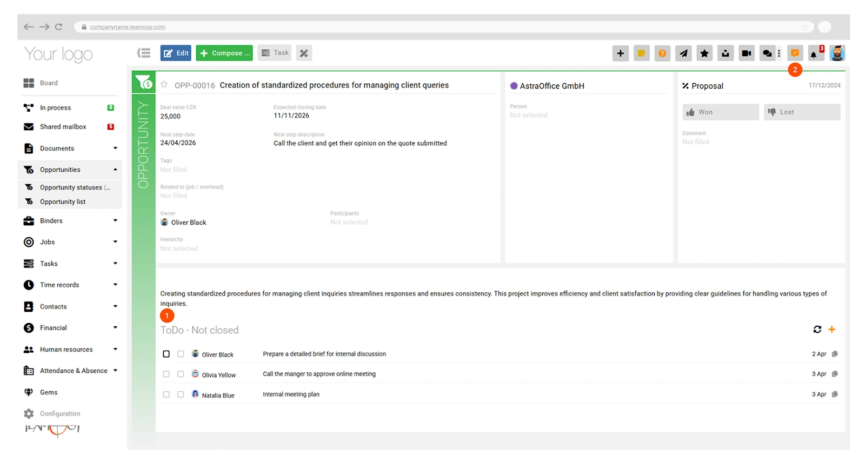The image size is (865, 470).
Task: Start a video call via camera icon
Action: pos(746,53)
